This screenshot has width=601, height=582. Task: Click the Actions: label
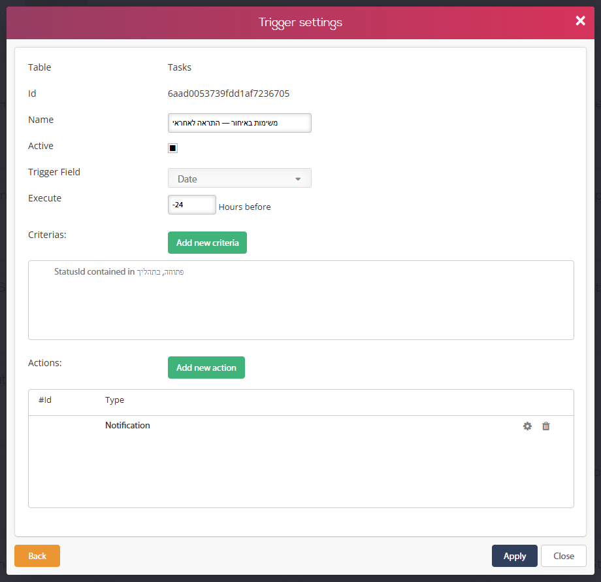pyautogui.click(x=45, y=363)
